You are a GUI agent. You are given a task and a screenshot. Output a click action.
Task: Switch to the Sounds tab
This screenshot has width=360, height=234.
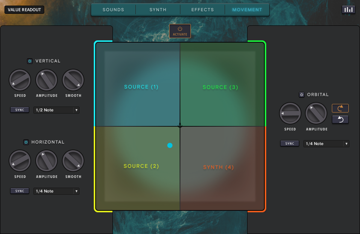point(113,10)
